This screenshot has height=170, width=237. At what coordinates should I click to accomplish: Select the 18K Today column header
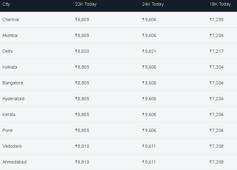click(x=220, y=4)
